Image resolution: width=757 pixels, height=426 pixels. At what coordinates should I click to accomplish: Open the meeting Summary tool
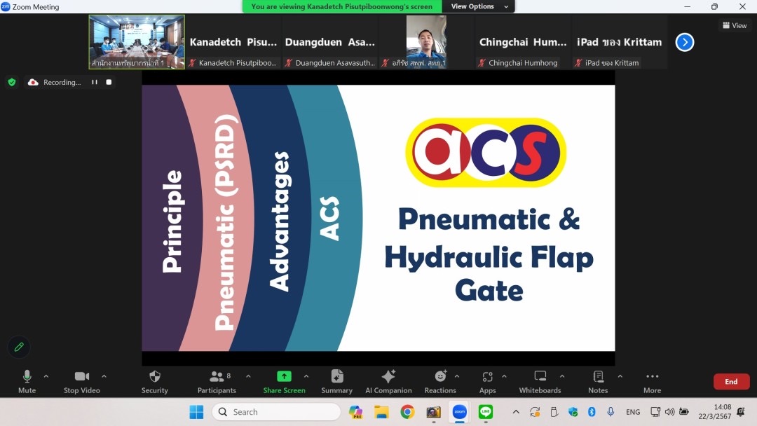337,382
